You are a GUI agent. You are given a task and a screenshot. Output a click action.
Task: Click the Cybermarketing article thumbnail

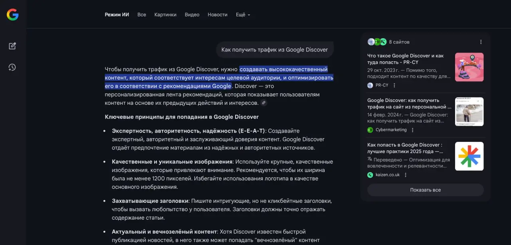(x=469, y=112)
